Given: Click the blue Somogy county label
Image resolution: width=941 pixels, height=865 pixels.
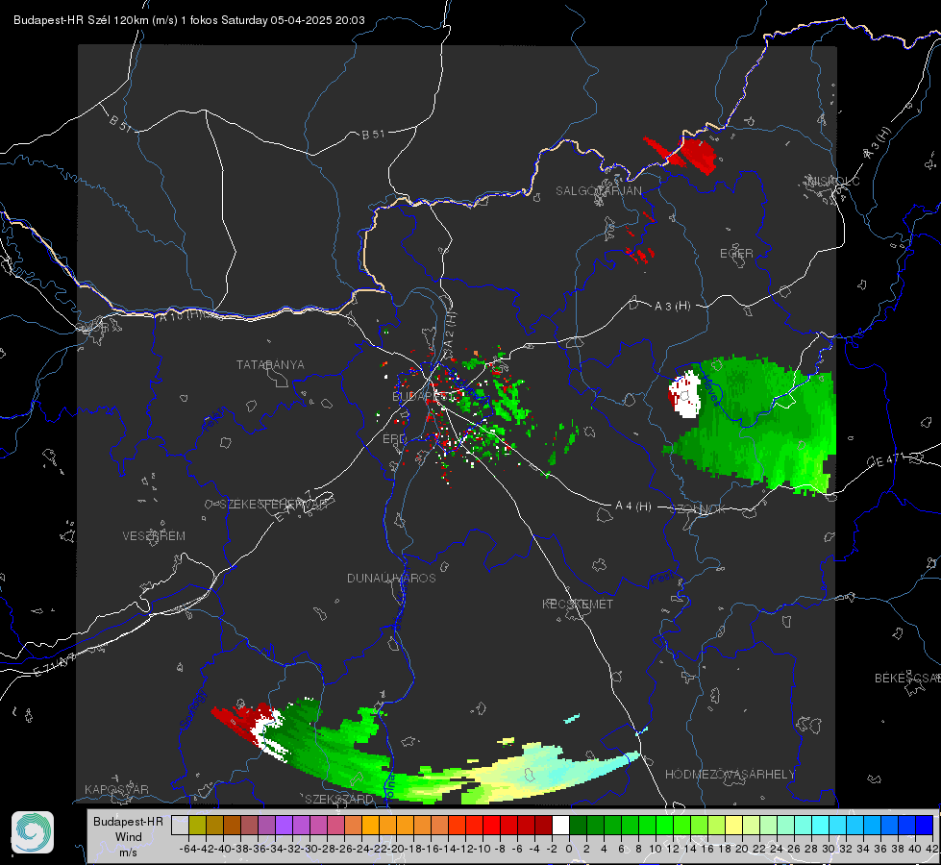Looking at the screenshot, I should tap(194, 710).
